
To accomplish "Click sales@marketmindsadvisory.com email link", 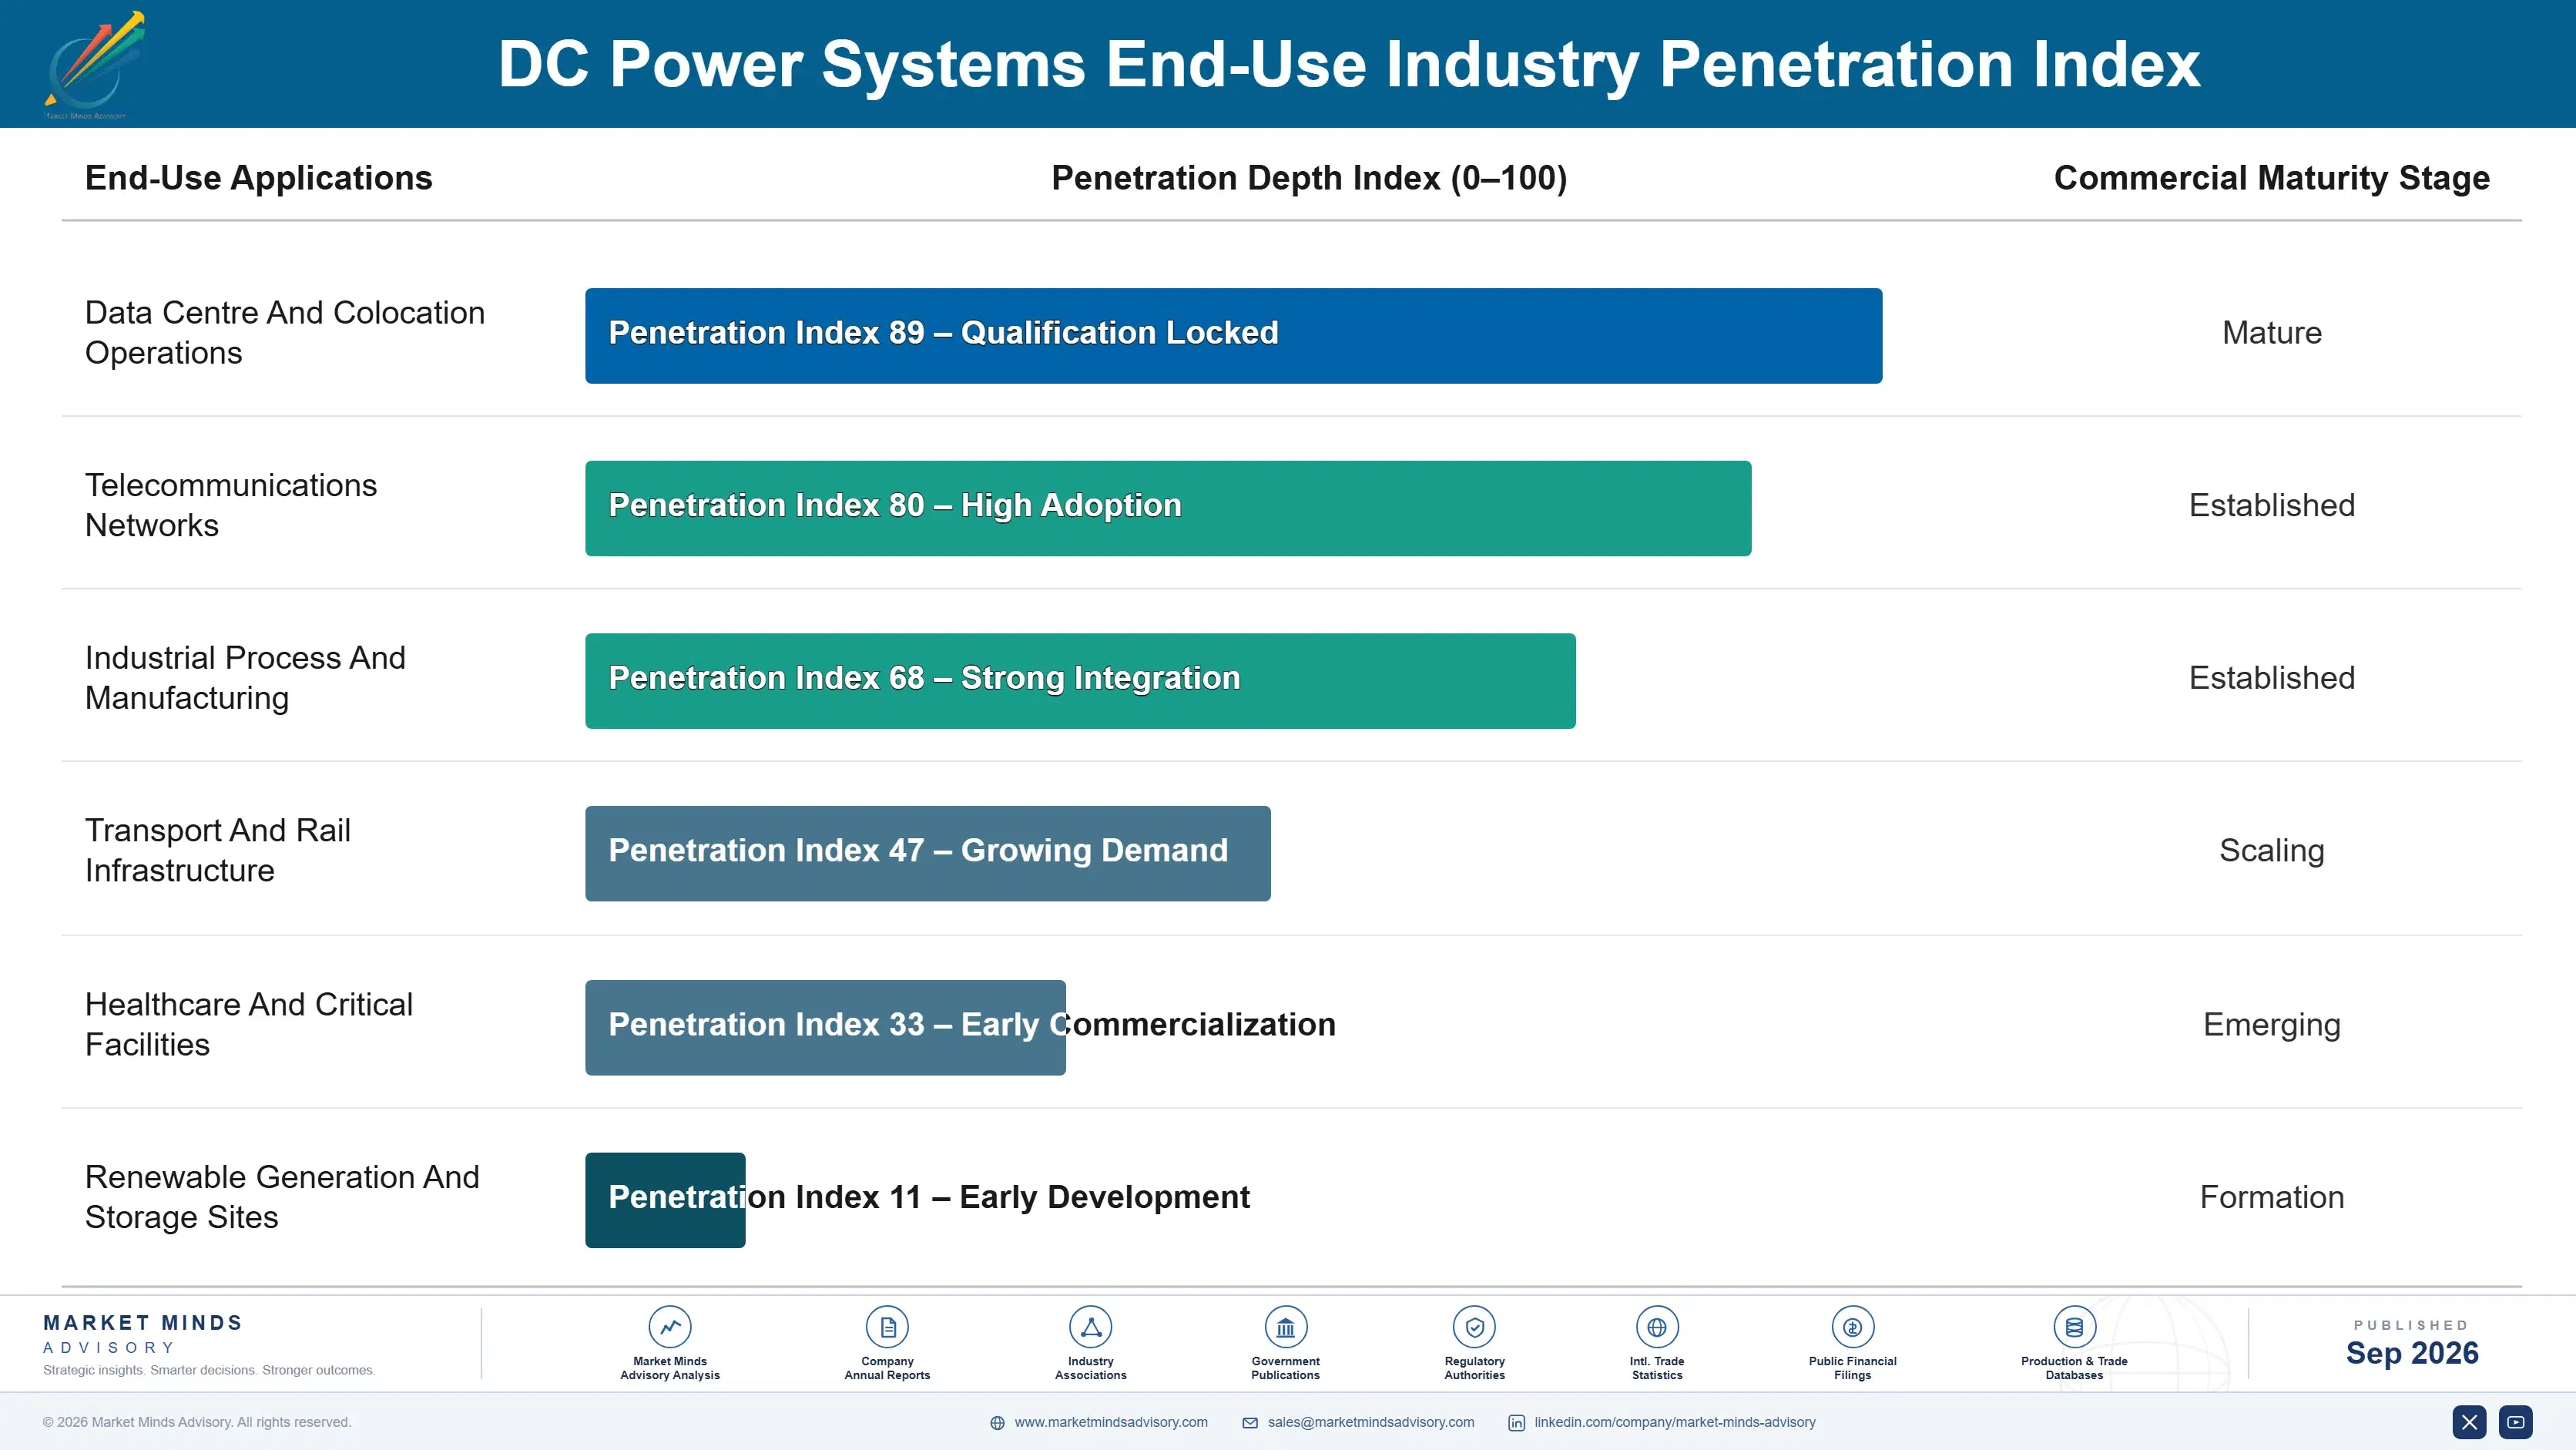I will point(1371,1422).
